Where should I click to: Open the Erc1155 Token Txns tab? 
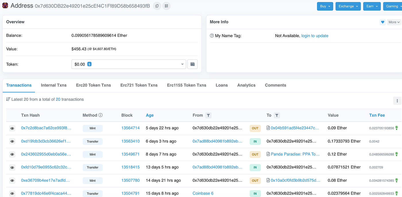pyautogui.click(x=187, y=85)
